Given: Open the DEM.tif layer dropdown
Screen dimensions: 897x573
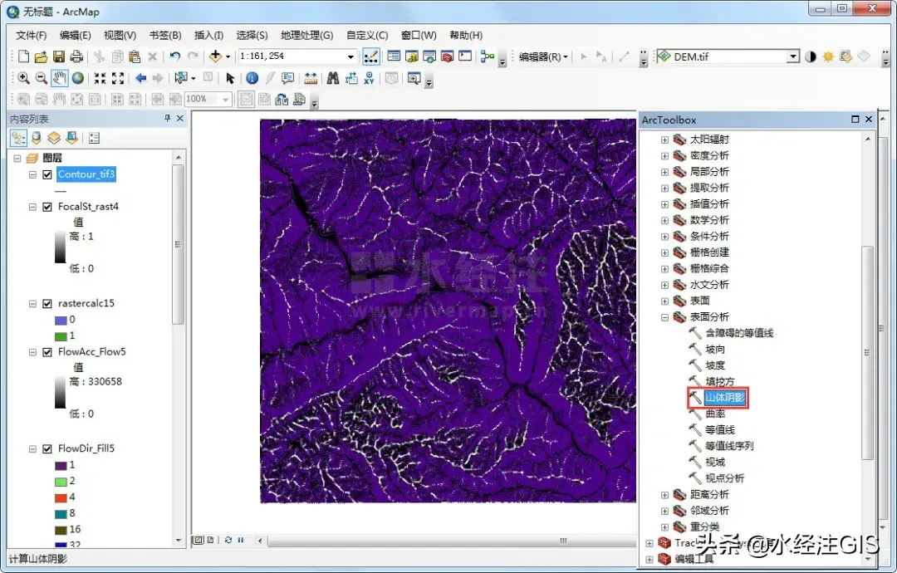Looking at the screenshot, I should coord(793,56).
